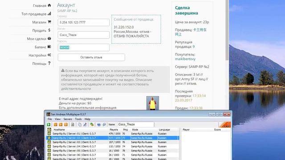Click the login field containing Coco_Theze

pyautogui.click(x=83, y=35)
